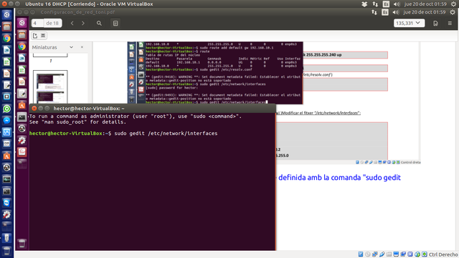
Task: Open System Monitor in the outer launcher
Action: (6, 179)
